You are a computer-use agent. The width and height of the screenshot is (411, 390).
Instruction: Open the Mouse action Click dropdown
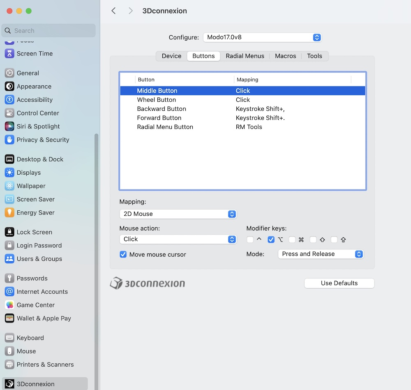[x=178, y=239]
